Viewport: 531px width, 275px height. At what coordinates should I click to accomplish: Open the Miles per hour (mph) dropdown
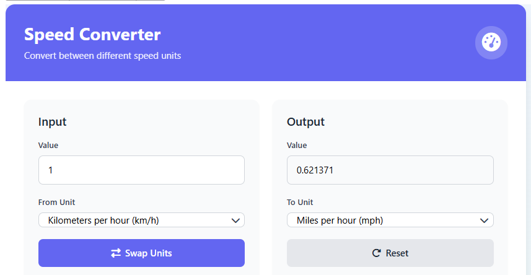click(x=390, y=220)
